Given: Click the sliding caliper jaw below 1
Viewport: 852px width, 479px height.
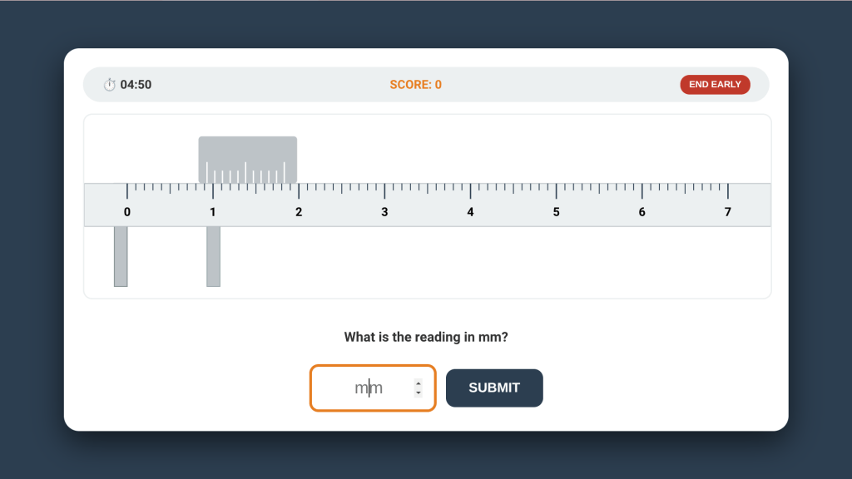Looking at the screenshot, I should (x=213, y=256).
